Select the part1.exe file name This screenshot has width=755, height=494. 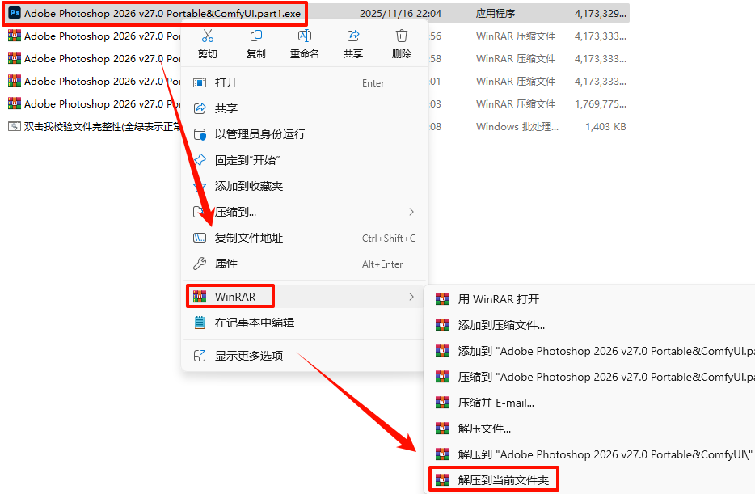(x=162, y=14)
